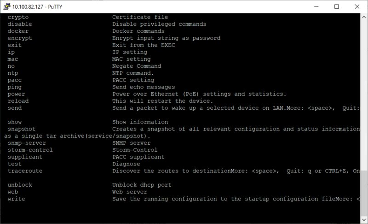Click the 'Web server' description text

point(130,192)
